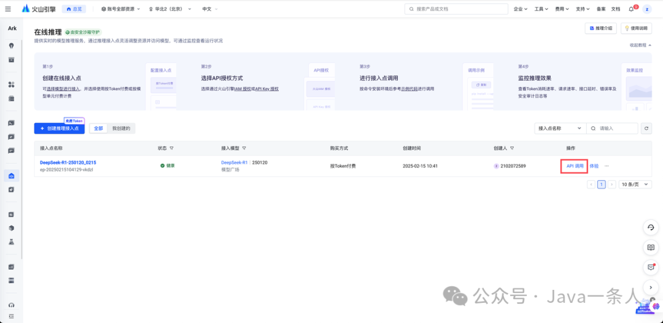Focus the 请输入 endpoint search field

tap(612, 128)
